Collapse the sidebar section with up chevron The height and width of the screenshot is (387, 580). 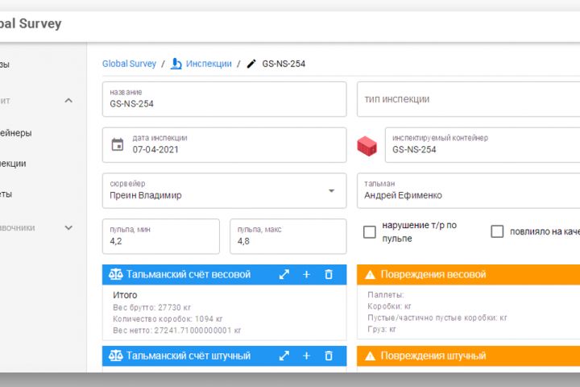point(68,100)
